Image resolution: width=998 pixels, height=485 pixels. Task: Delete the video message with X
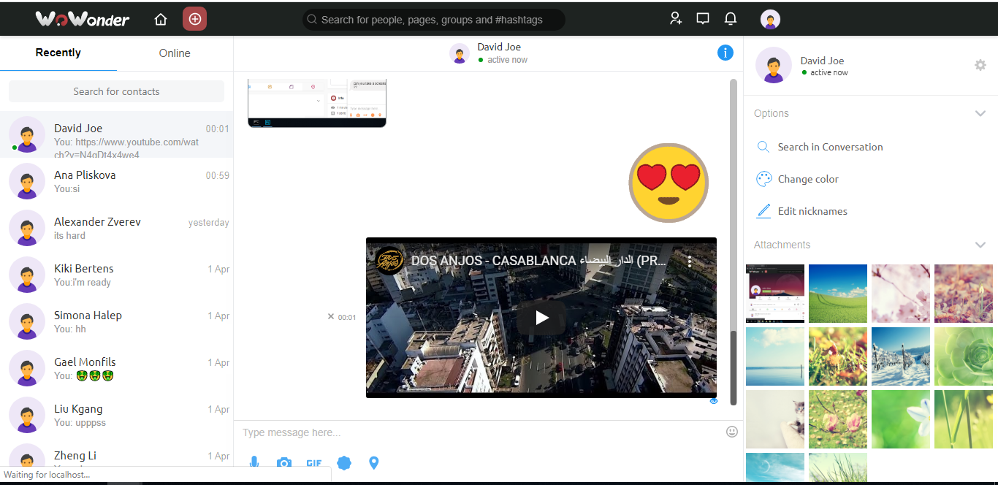(x=331, y=317)
